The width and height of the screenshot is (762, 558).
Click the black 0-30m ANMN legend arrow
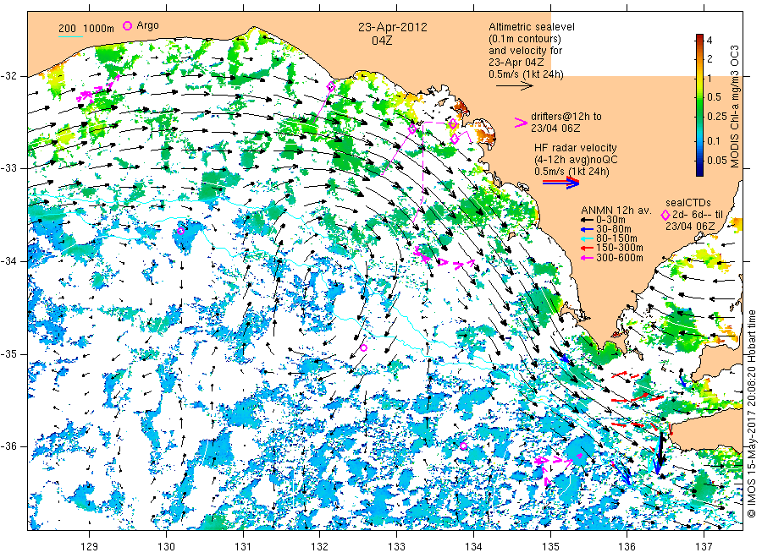click(x=587, y=220)
